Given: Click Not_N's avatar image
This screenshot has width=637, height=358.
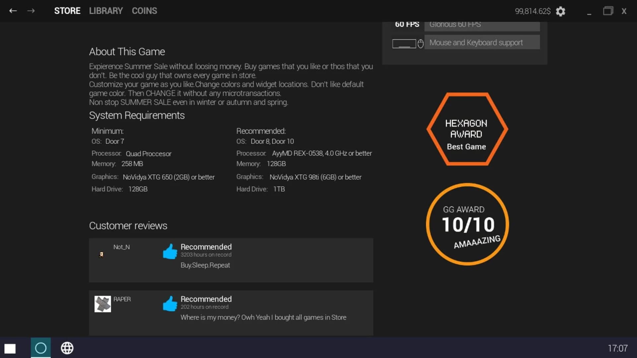Looking at the screenshot, I should (x=102, y=254).
